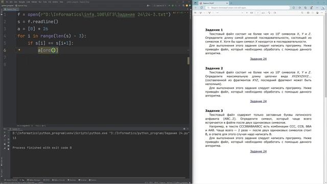
Task: Open a new browser tab
Action: pos(231,3)
